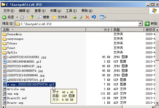
Task: Click the Bcastr31.swf file icon
Action: coord(5,98)
